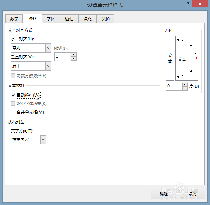Switch to the 字体 tab
This screenshot has width=210, height=205.
coord(51,19)
